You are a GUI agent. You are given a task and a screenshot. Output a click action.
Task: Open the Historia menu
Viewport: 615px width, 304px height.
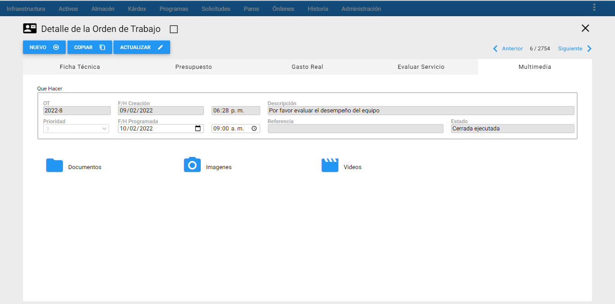318,9
